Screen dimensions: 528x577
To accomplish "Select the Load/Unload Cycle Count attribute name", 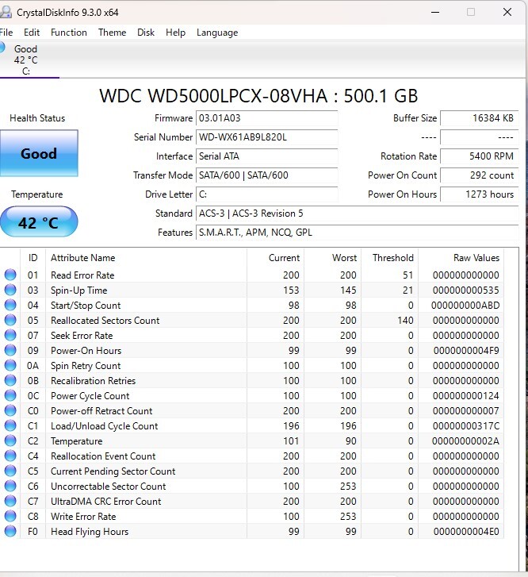I will tap(105, 425).
